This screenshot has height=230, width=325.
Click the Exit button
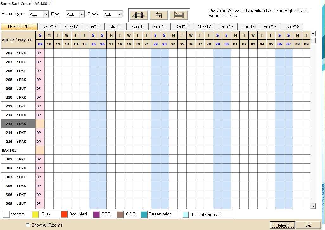pyautogui.click(x=308, y=225)
